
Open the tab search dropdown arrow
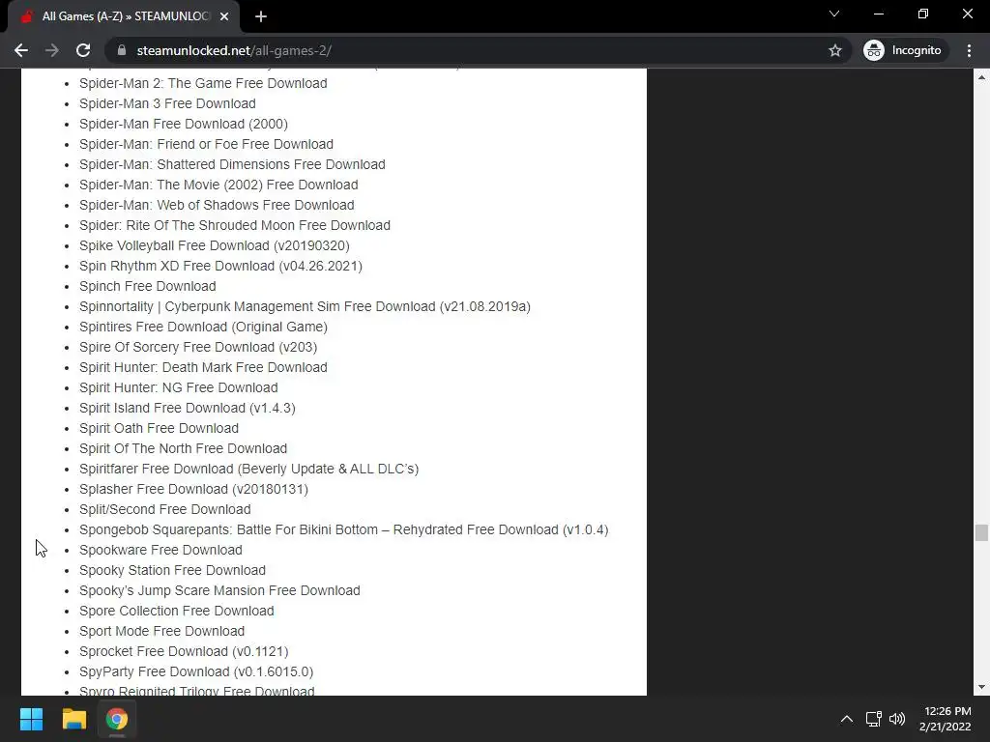point(834,14)
